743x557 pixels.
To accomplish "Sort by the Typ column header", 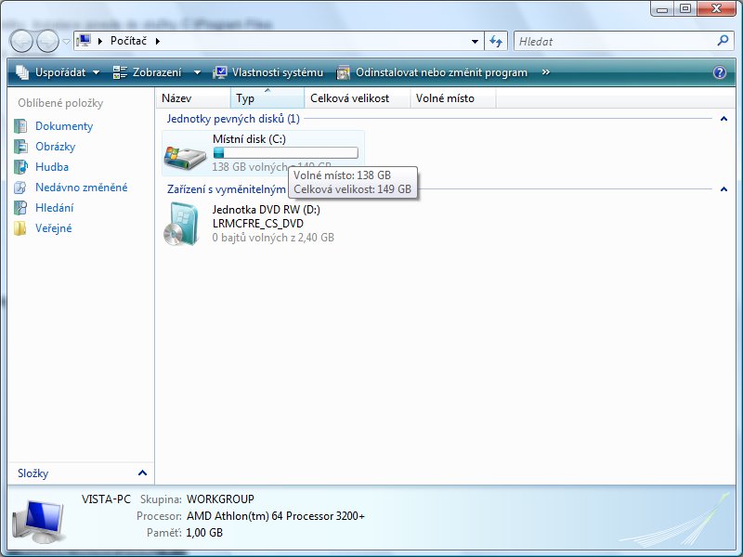I will point(267,98).
